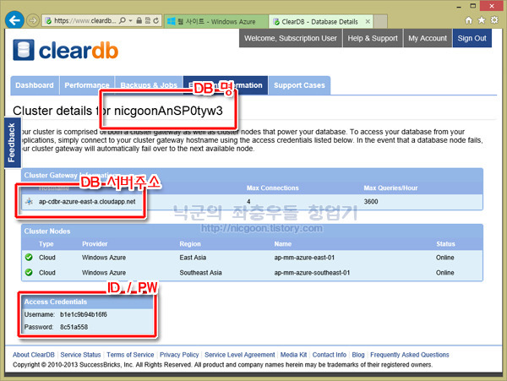Open Contact Info link
Viewport: 507px width, 381px height.
point(330,355)
